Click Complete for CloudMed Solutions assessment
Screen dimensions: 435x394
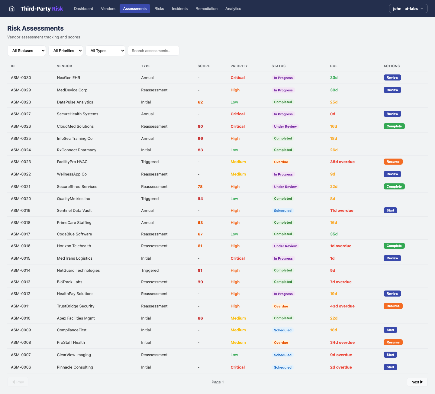(x=394, y=126)
